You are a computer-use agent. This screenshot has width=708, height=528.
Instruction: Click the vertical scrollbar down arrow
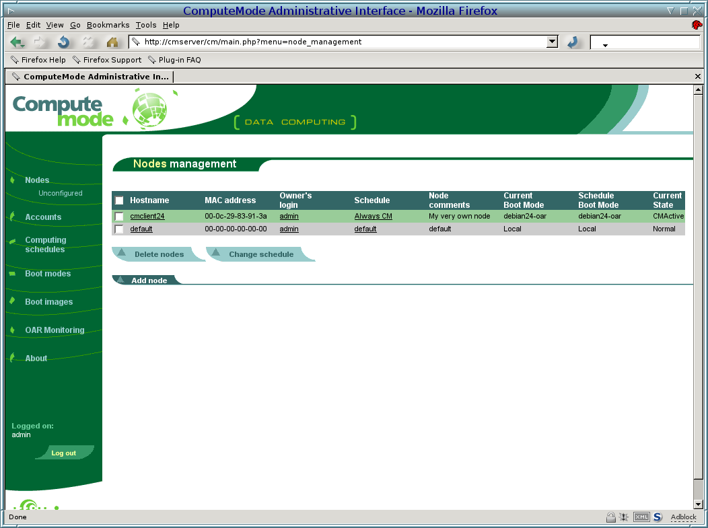698,504
